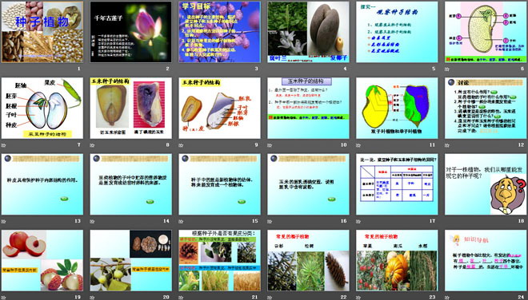Click animation star icon under slide 6
The width and height of the screenshot is (528, 300).
pos(447,69)
